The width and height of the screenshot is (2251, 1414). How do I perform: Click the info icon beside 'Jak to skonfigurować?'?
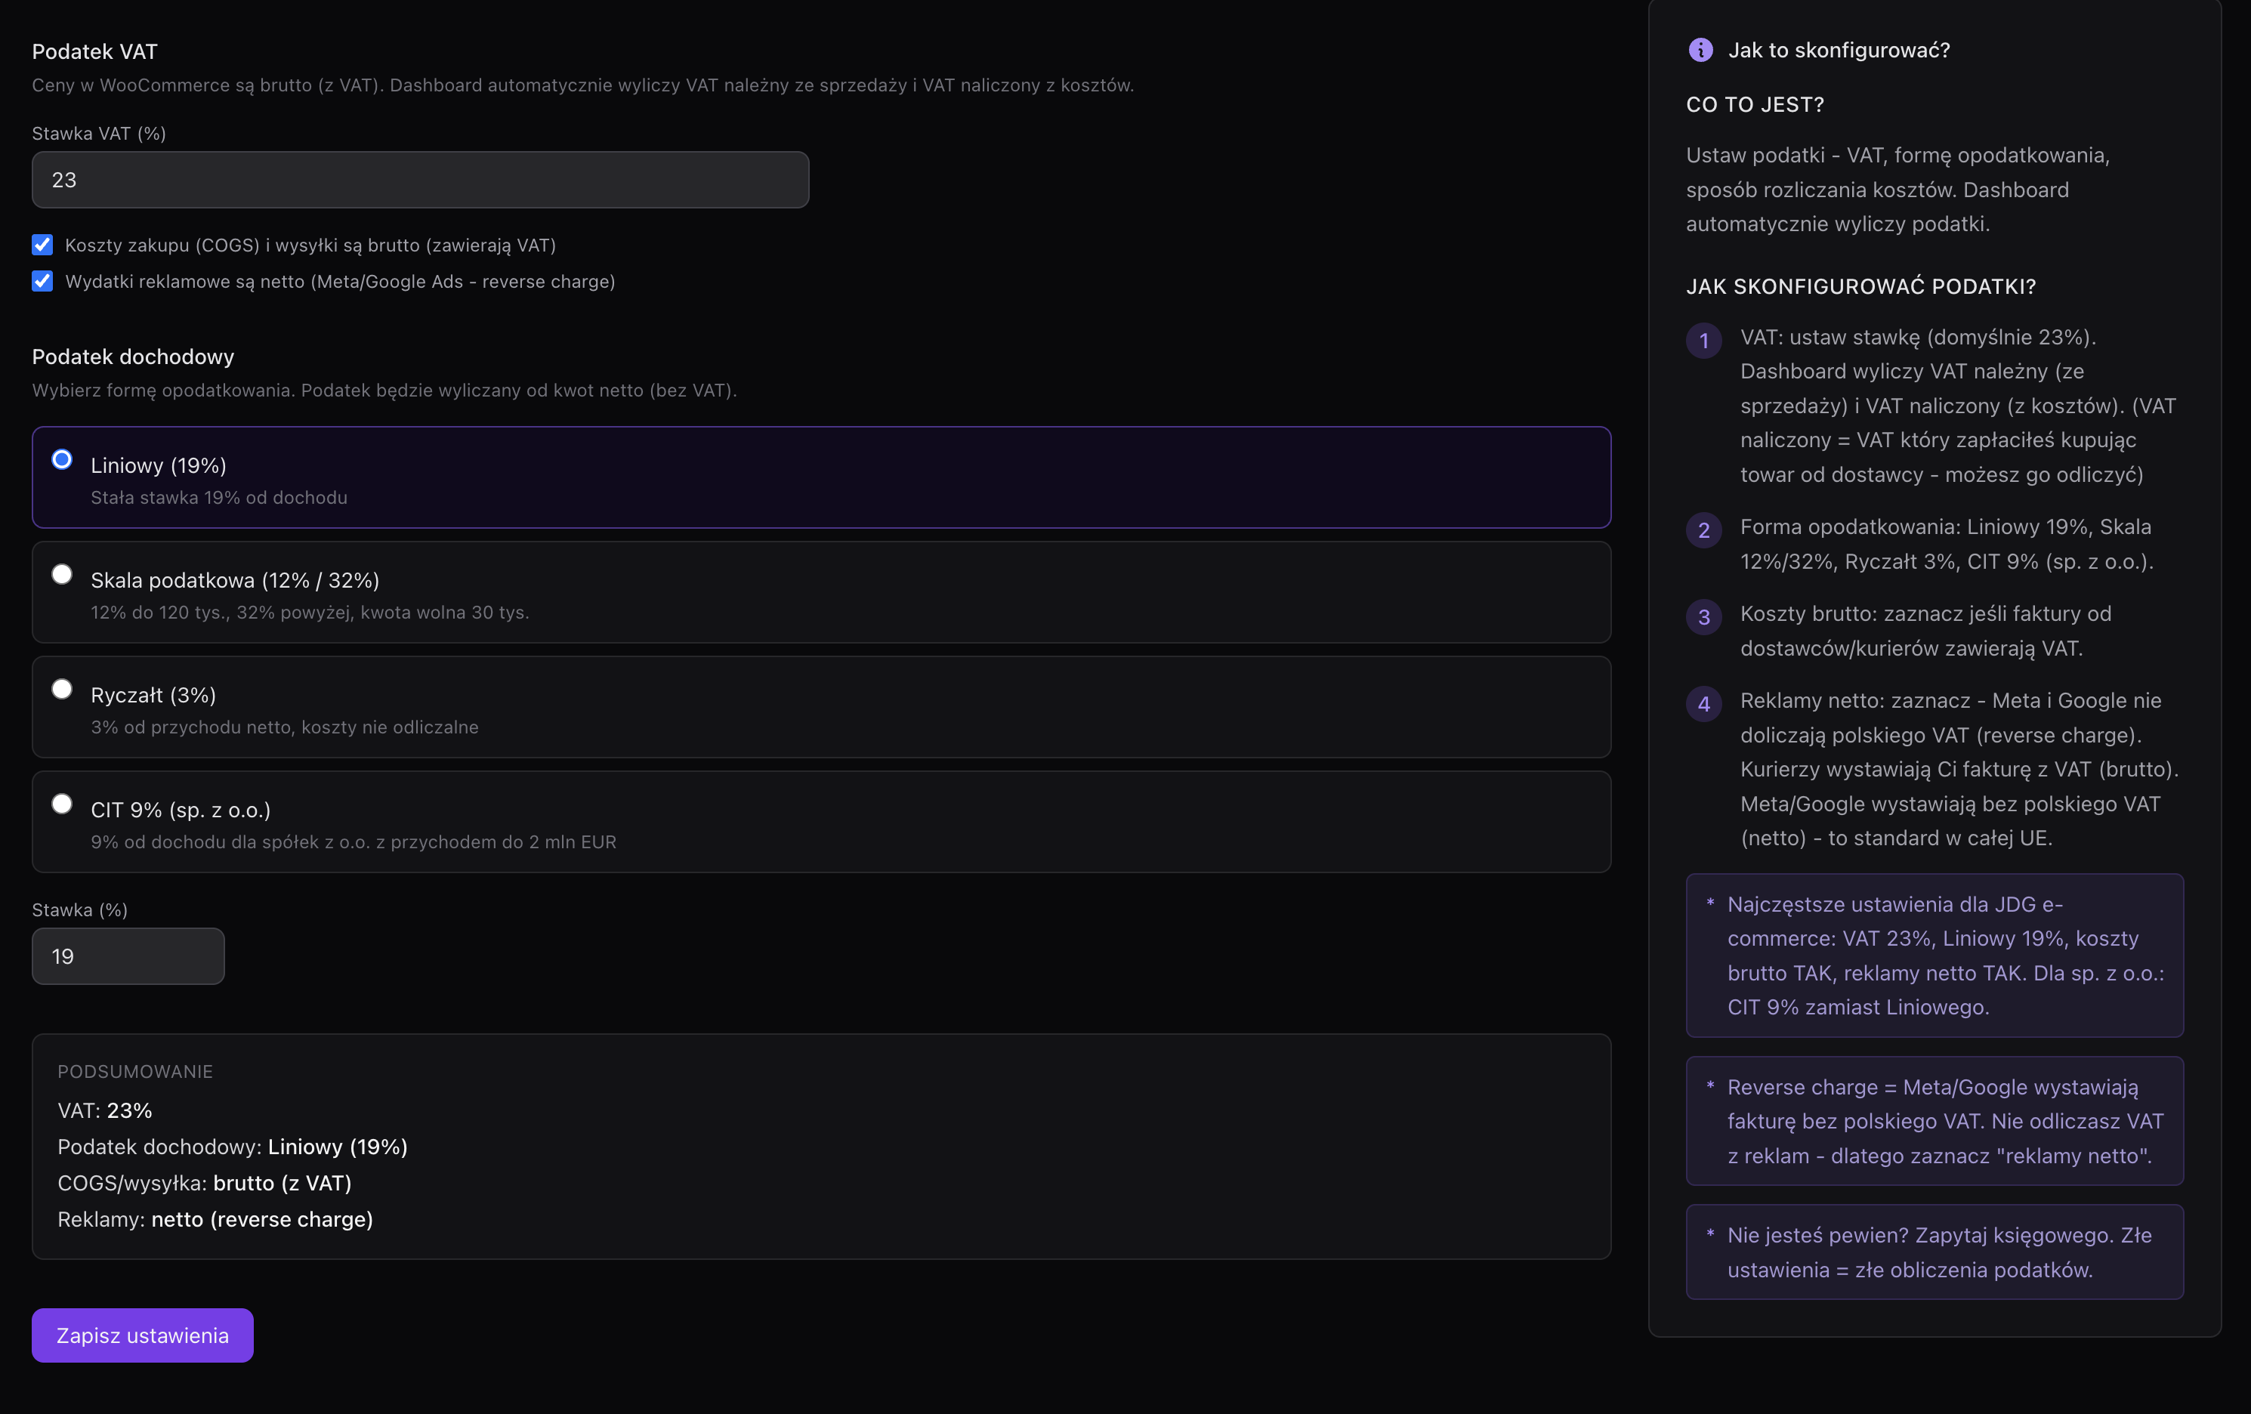click(x=1700, y=50)
